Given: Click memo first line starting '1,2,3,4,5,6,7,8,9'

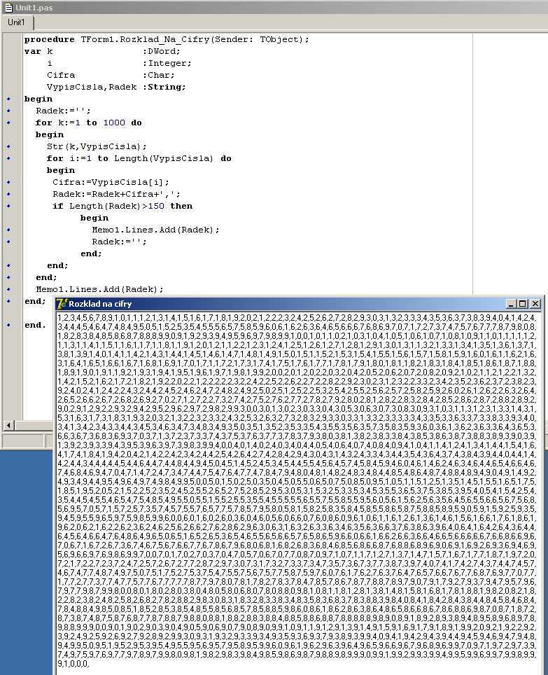Looking at the screenshot, I should [297, 318].
